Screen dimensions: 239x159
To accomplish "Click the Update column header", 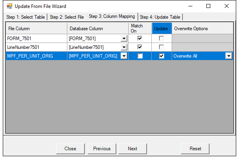I will [x=162, y=29].
